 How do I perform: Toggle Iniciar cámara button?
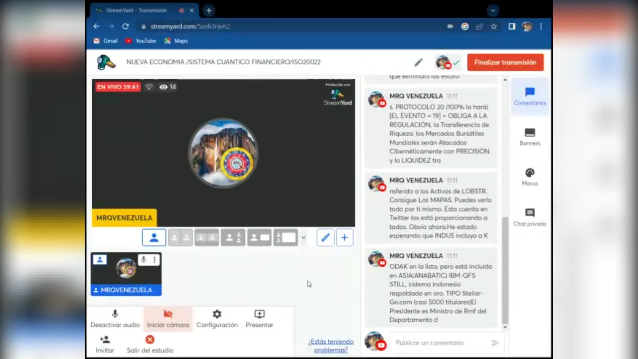click(x=168, y=319)
